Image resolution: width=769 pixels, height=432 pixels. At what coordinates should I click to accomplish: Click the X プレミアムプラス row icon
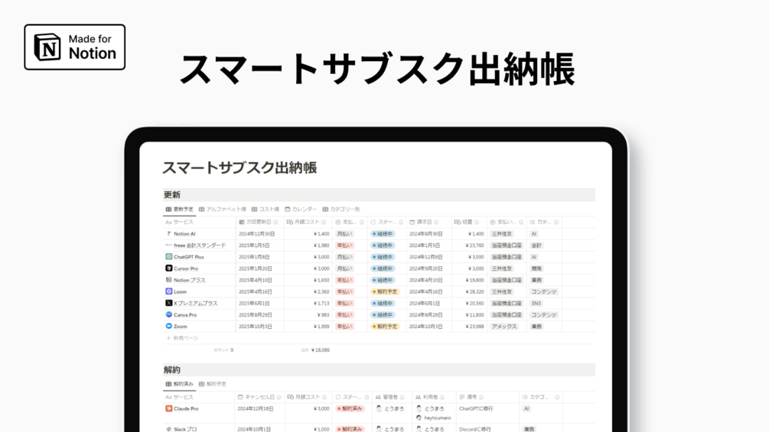click(168, 304)
